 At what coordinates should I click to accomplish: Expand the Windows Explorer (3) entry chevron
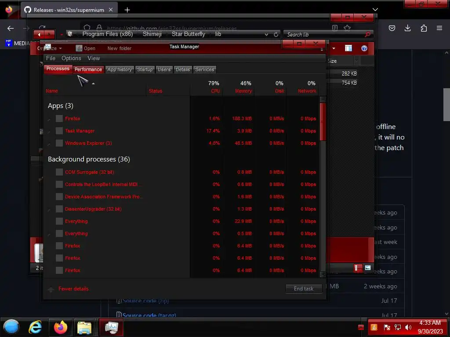49,144
